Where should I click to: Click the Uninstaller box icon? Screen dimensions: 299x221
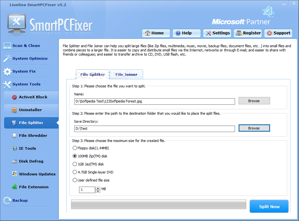tap(14, 110)
